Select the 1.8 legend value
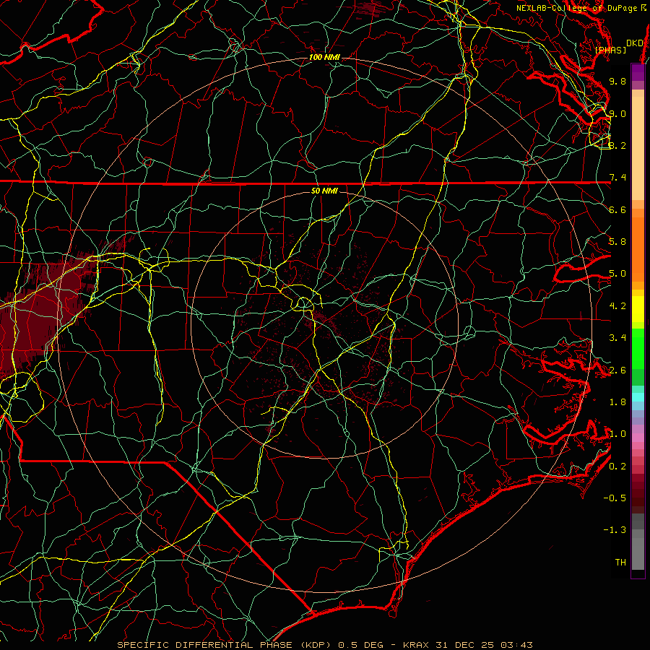Screen dimensions: 650x650 coord(617,402)
